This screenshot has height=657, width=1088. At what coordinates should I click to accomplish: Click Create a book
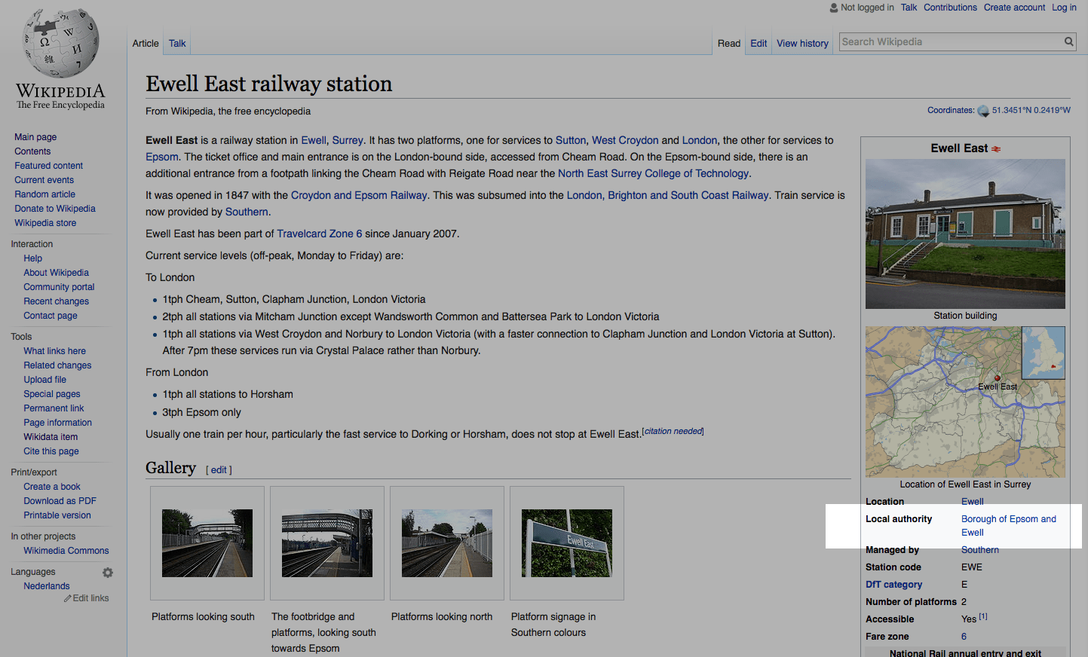pyautogui.click(x=51, y=487)
